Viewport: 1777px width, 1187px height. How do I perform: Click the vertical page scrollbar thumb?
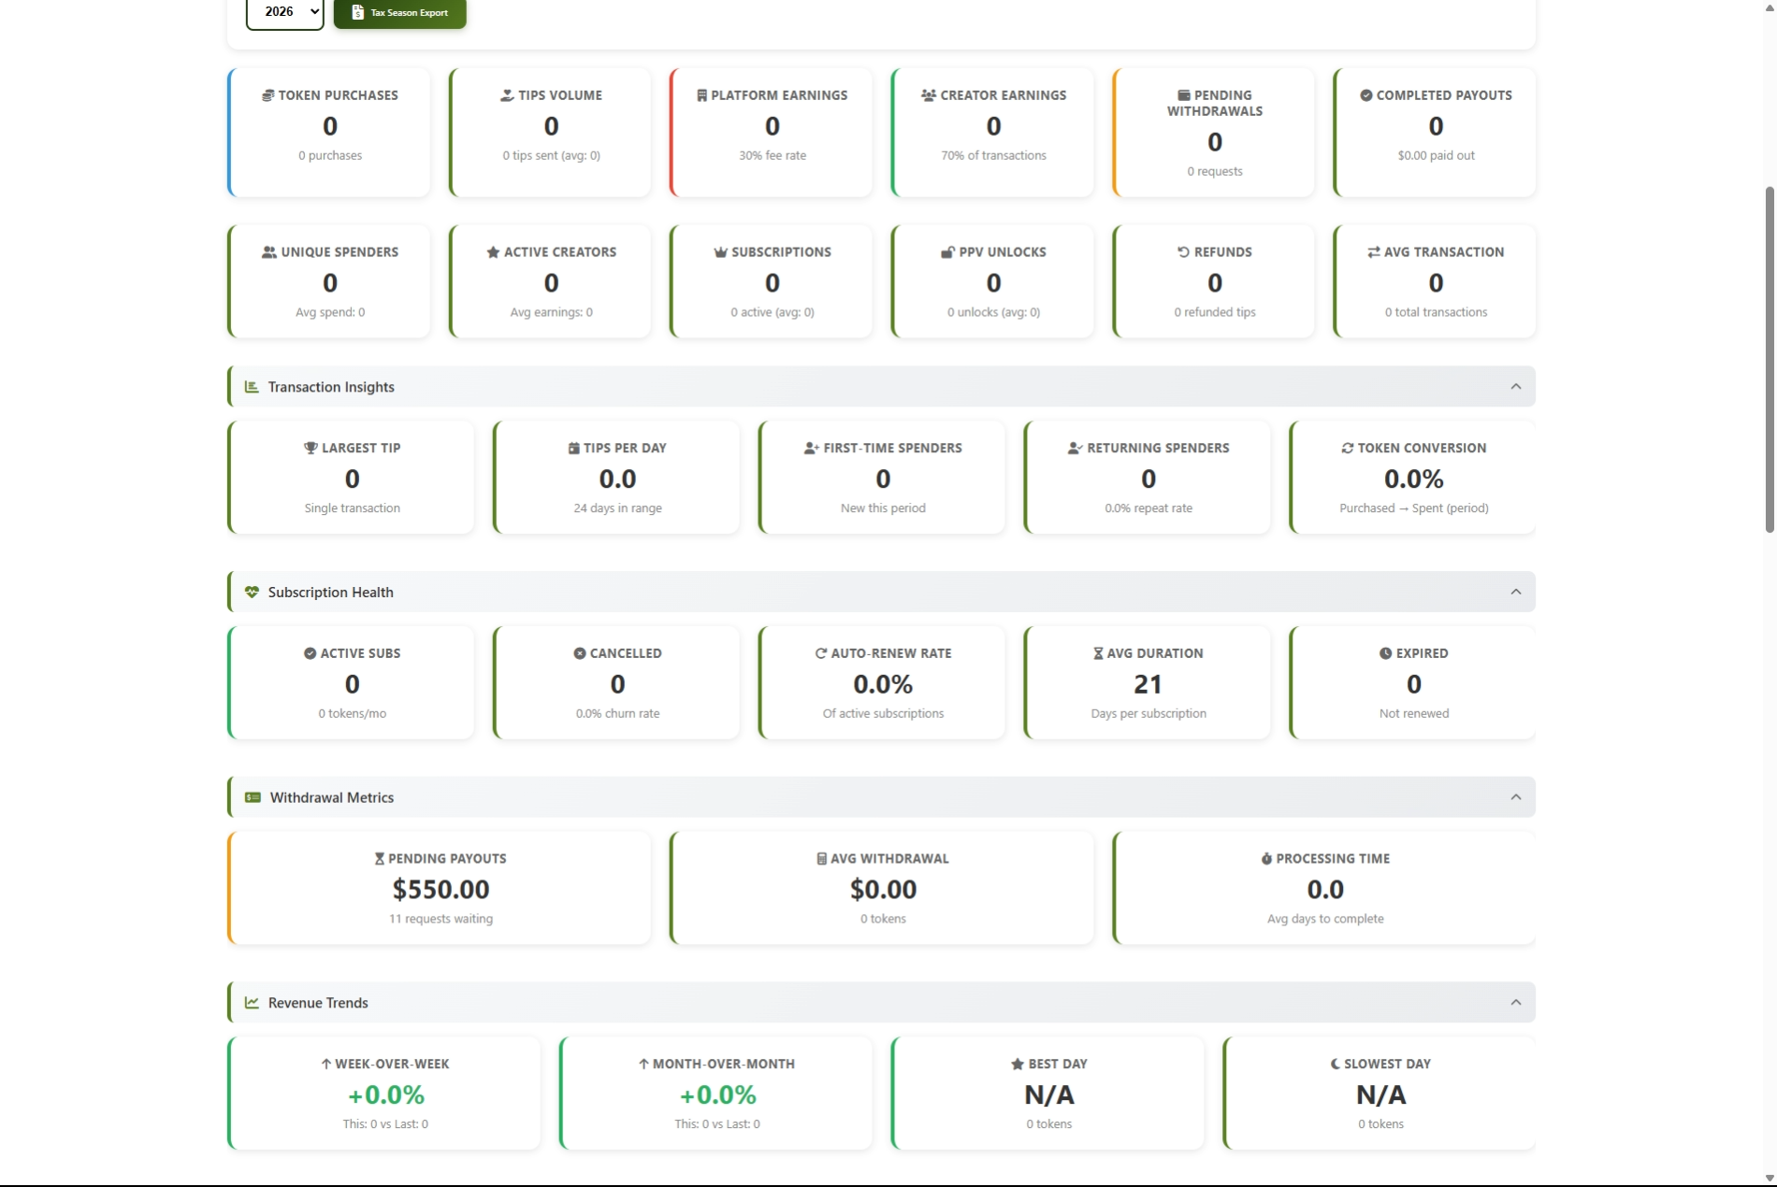1769,360
